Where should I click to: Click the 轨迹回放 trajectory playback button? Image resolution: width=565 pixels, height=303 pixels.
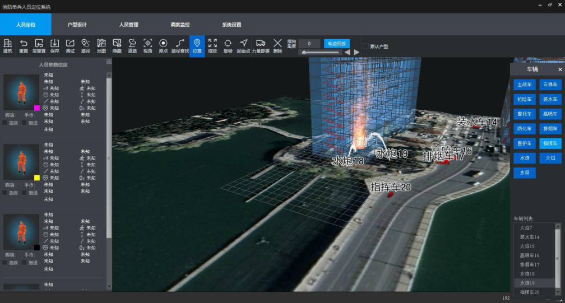(337, 44)
